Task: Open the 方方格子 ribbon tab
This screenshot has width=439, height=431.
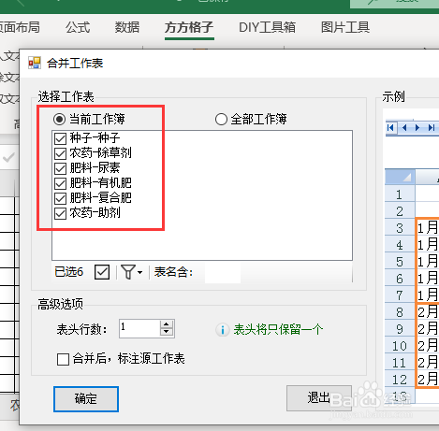Action: click(189, 27)
